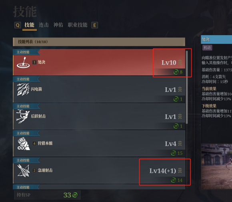
Task: Click the skill list vertical scrollbar
Action: (x=187, y=87)
